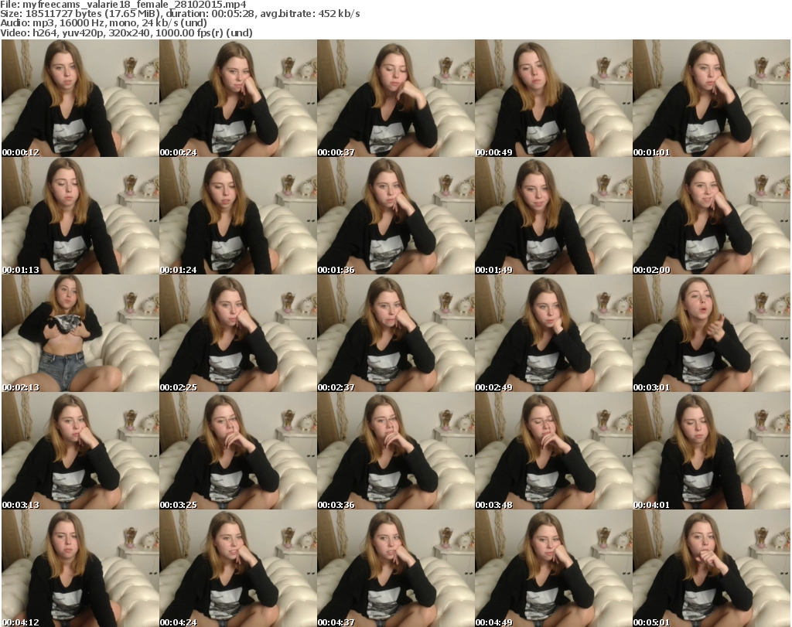Open the frame labeled 00:03:48
This screenshot has height=627, width=792.
pyautogui.click(x=554, y=451)
